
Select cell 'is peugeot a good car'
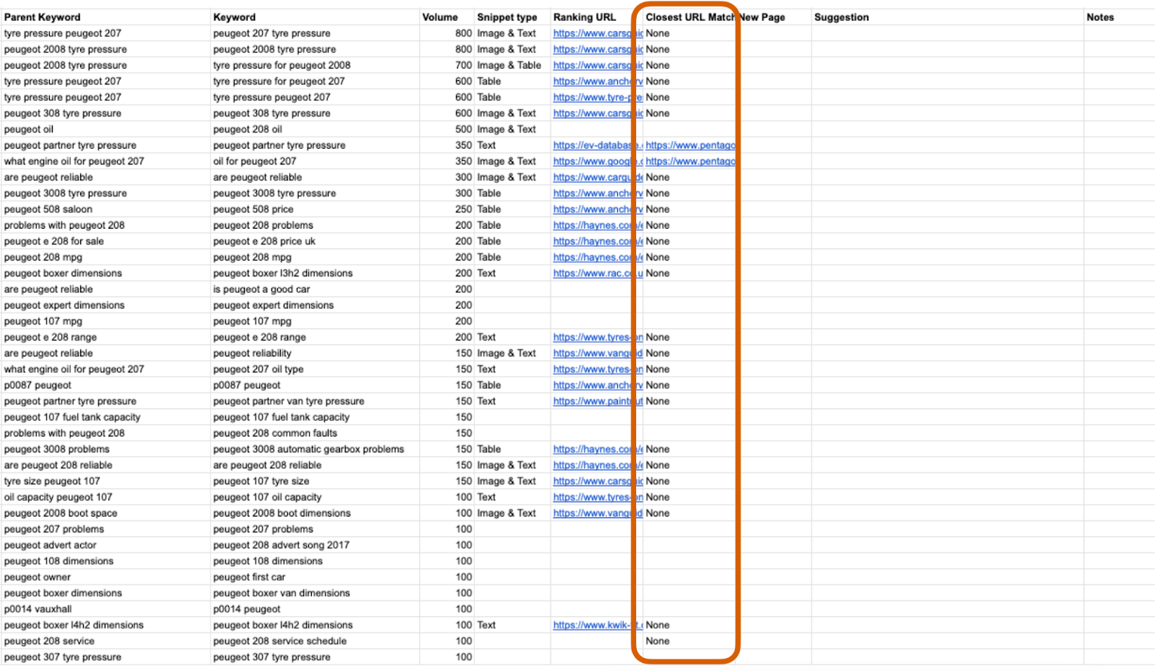(261, 289)
